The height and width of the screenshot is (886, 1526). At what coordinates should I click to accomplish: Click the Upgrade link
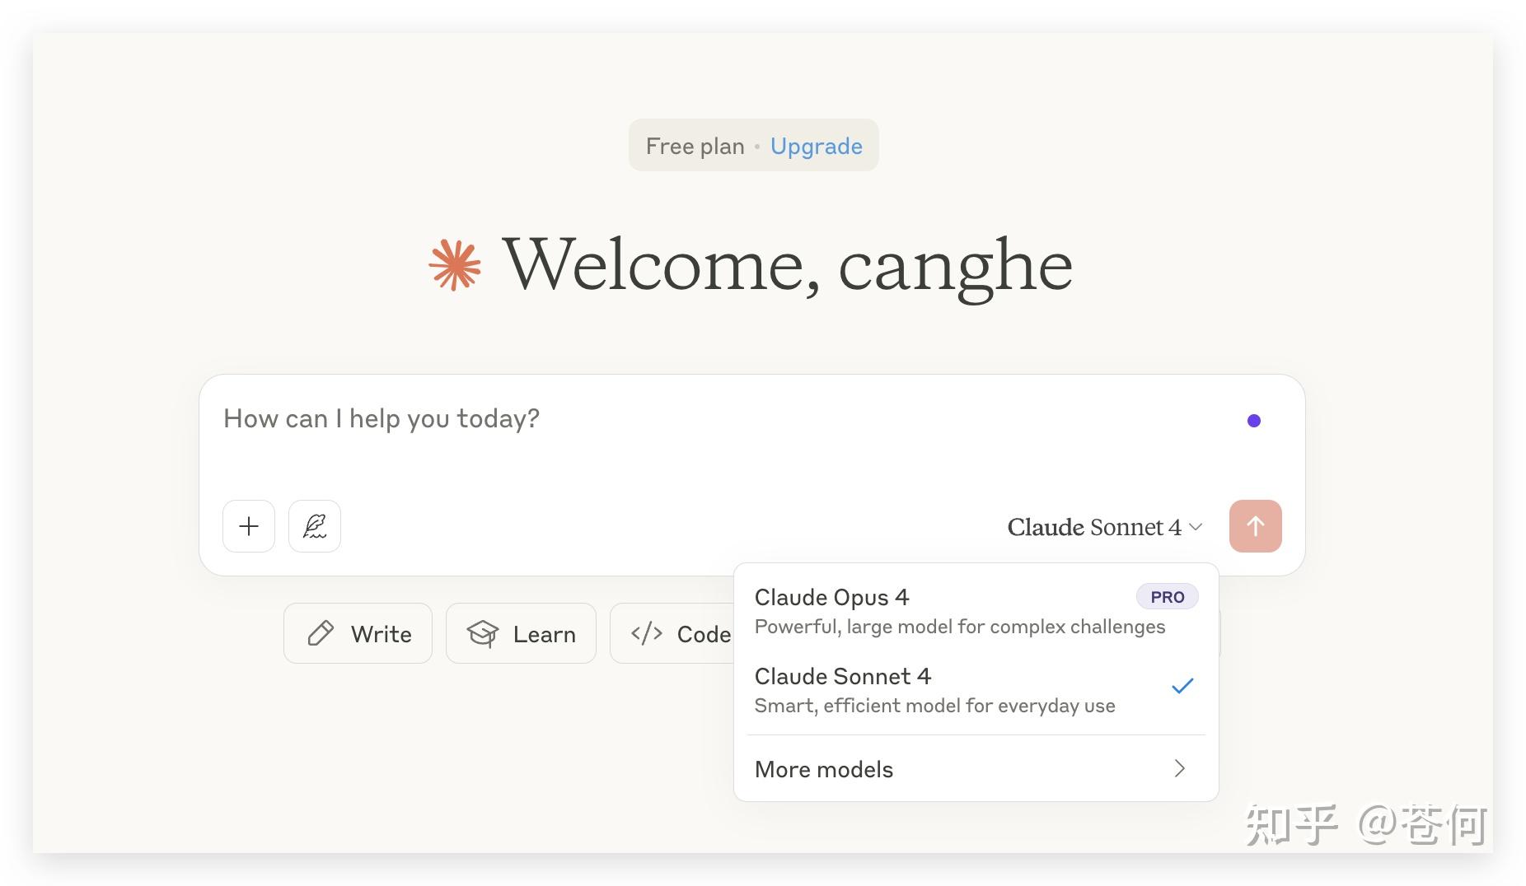pos(816,147)
